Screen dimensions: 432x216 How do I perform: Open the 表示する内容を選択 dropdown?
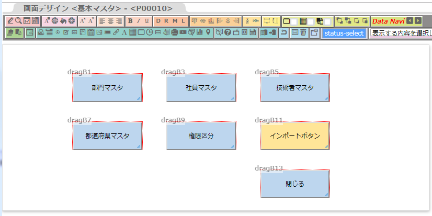tap(401, 33)
